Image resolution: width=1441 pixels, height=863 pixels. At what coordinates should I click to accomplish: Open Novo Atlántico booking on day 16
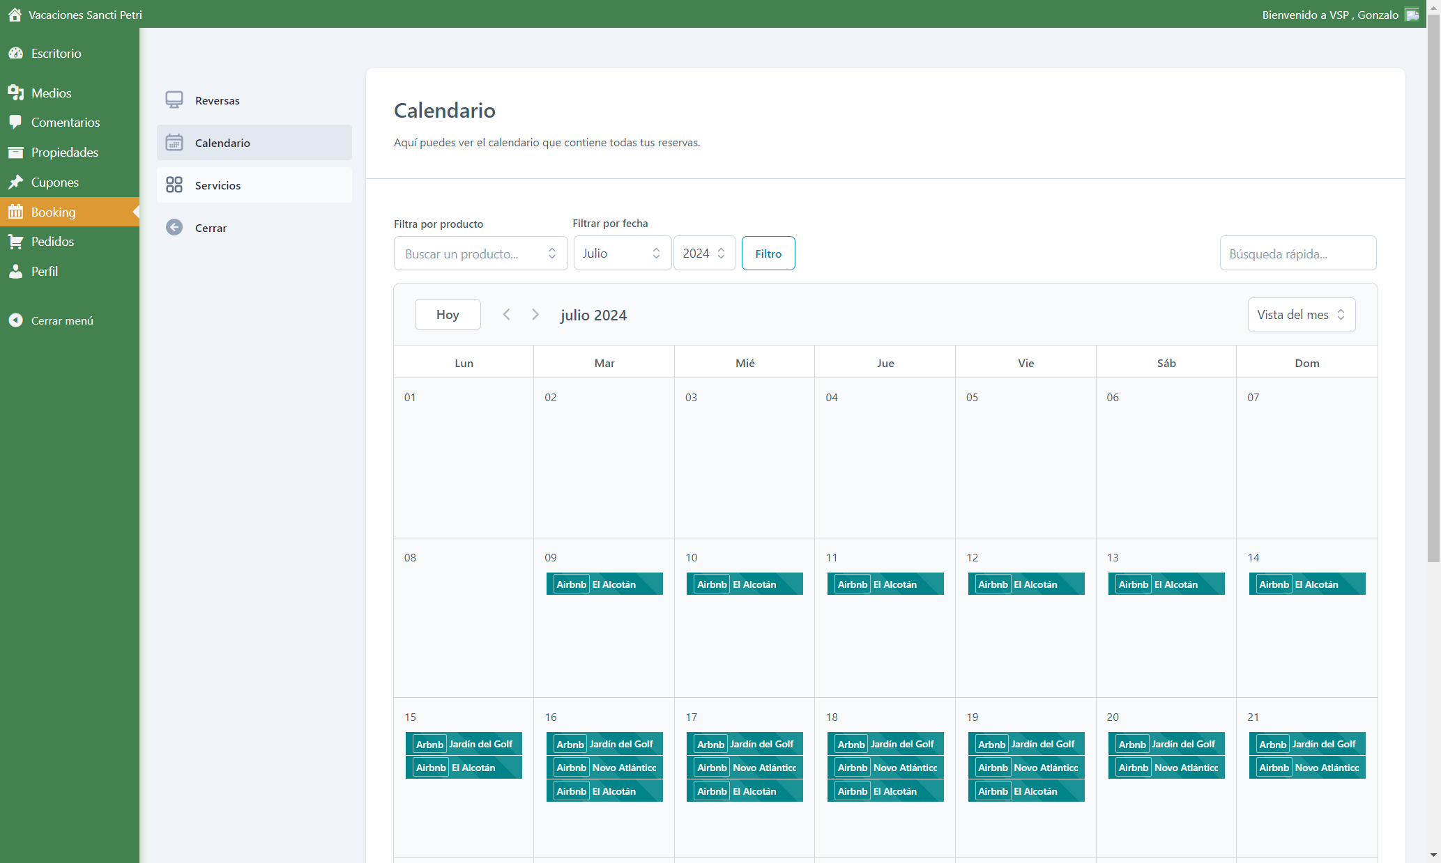point(604,768)
